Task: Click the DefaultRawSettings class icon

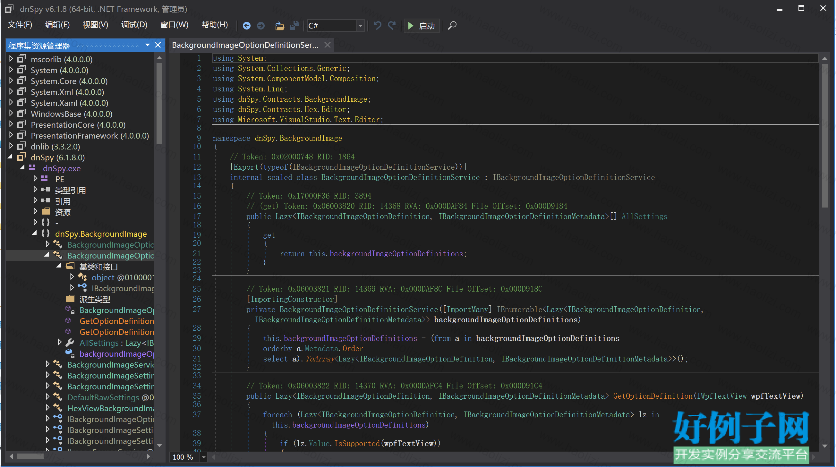Action: coord(58,397)
